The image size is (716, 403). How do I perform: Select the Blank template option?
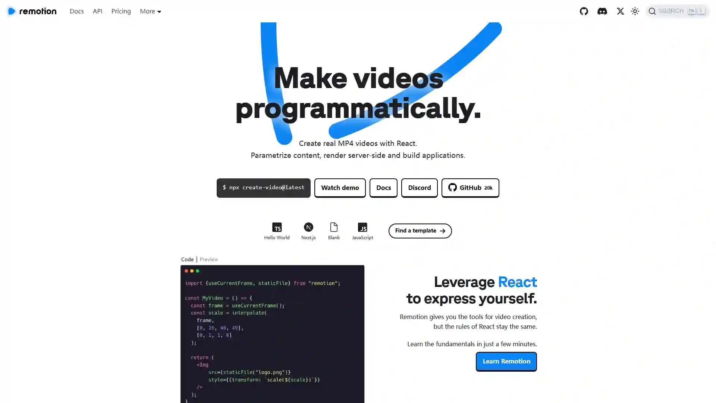(333, 230)
